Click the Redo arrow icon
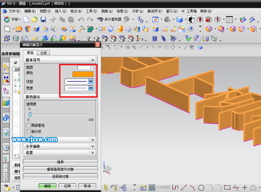 click(x=90, y=20)
